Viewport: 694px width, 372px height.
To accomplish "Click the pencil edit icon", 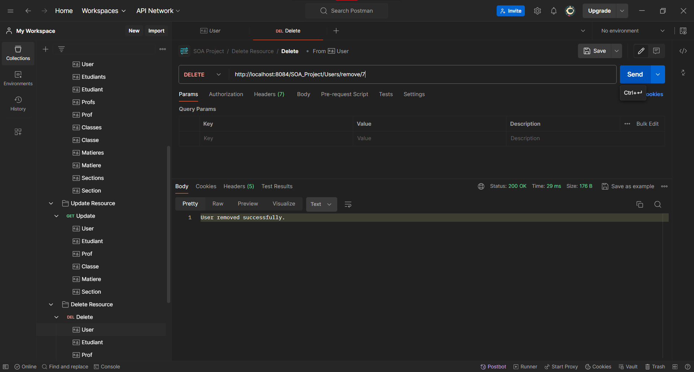I will coord(641,51).
